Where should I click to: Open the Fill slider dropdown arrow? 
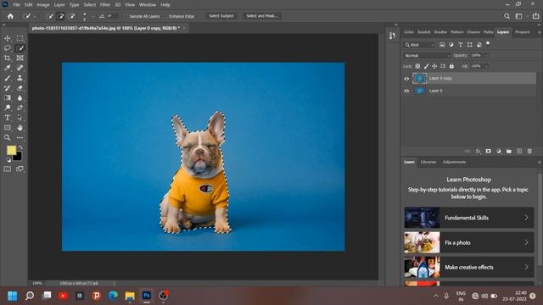pos(486,66)
